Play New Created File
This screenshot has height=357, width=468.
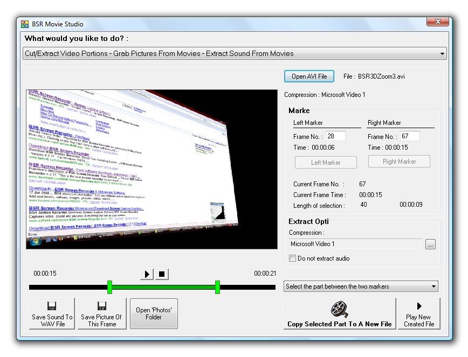tap(419, 313)
